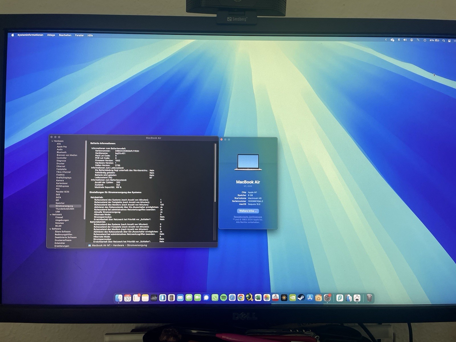Image resolution: width=456 pixels, height=342 pixels.
Task: Open the Fenster menu
Action: tap(80, 35)
